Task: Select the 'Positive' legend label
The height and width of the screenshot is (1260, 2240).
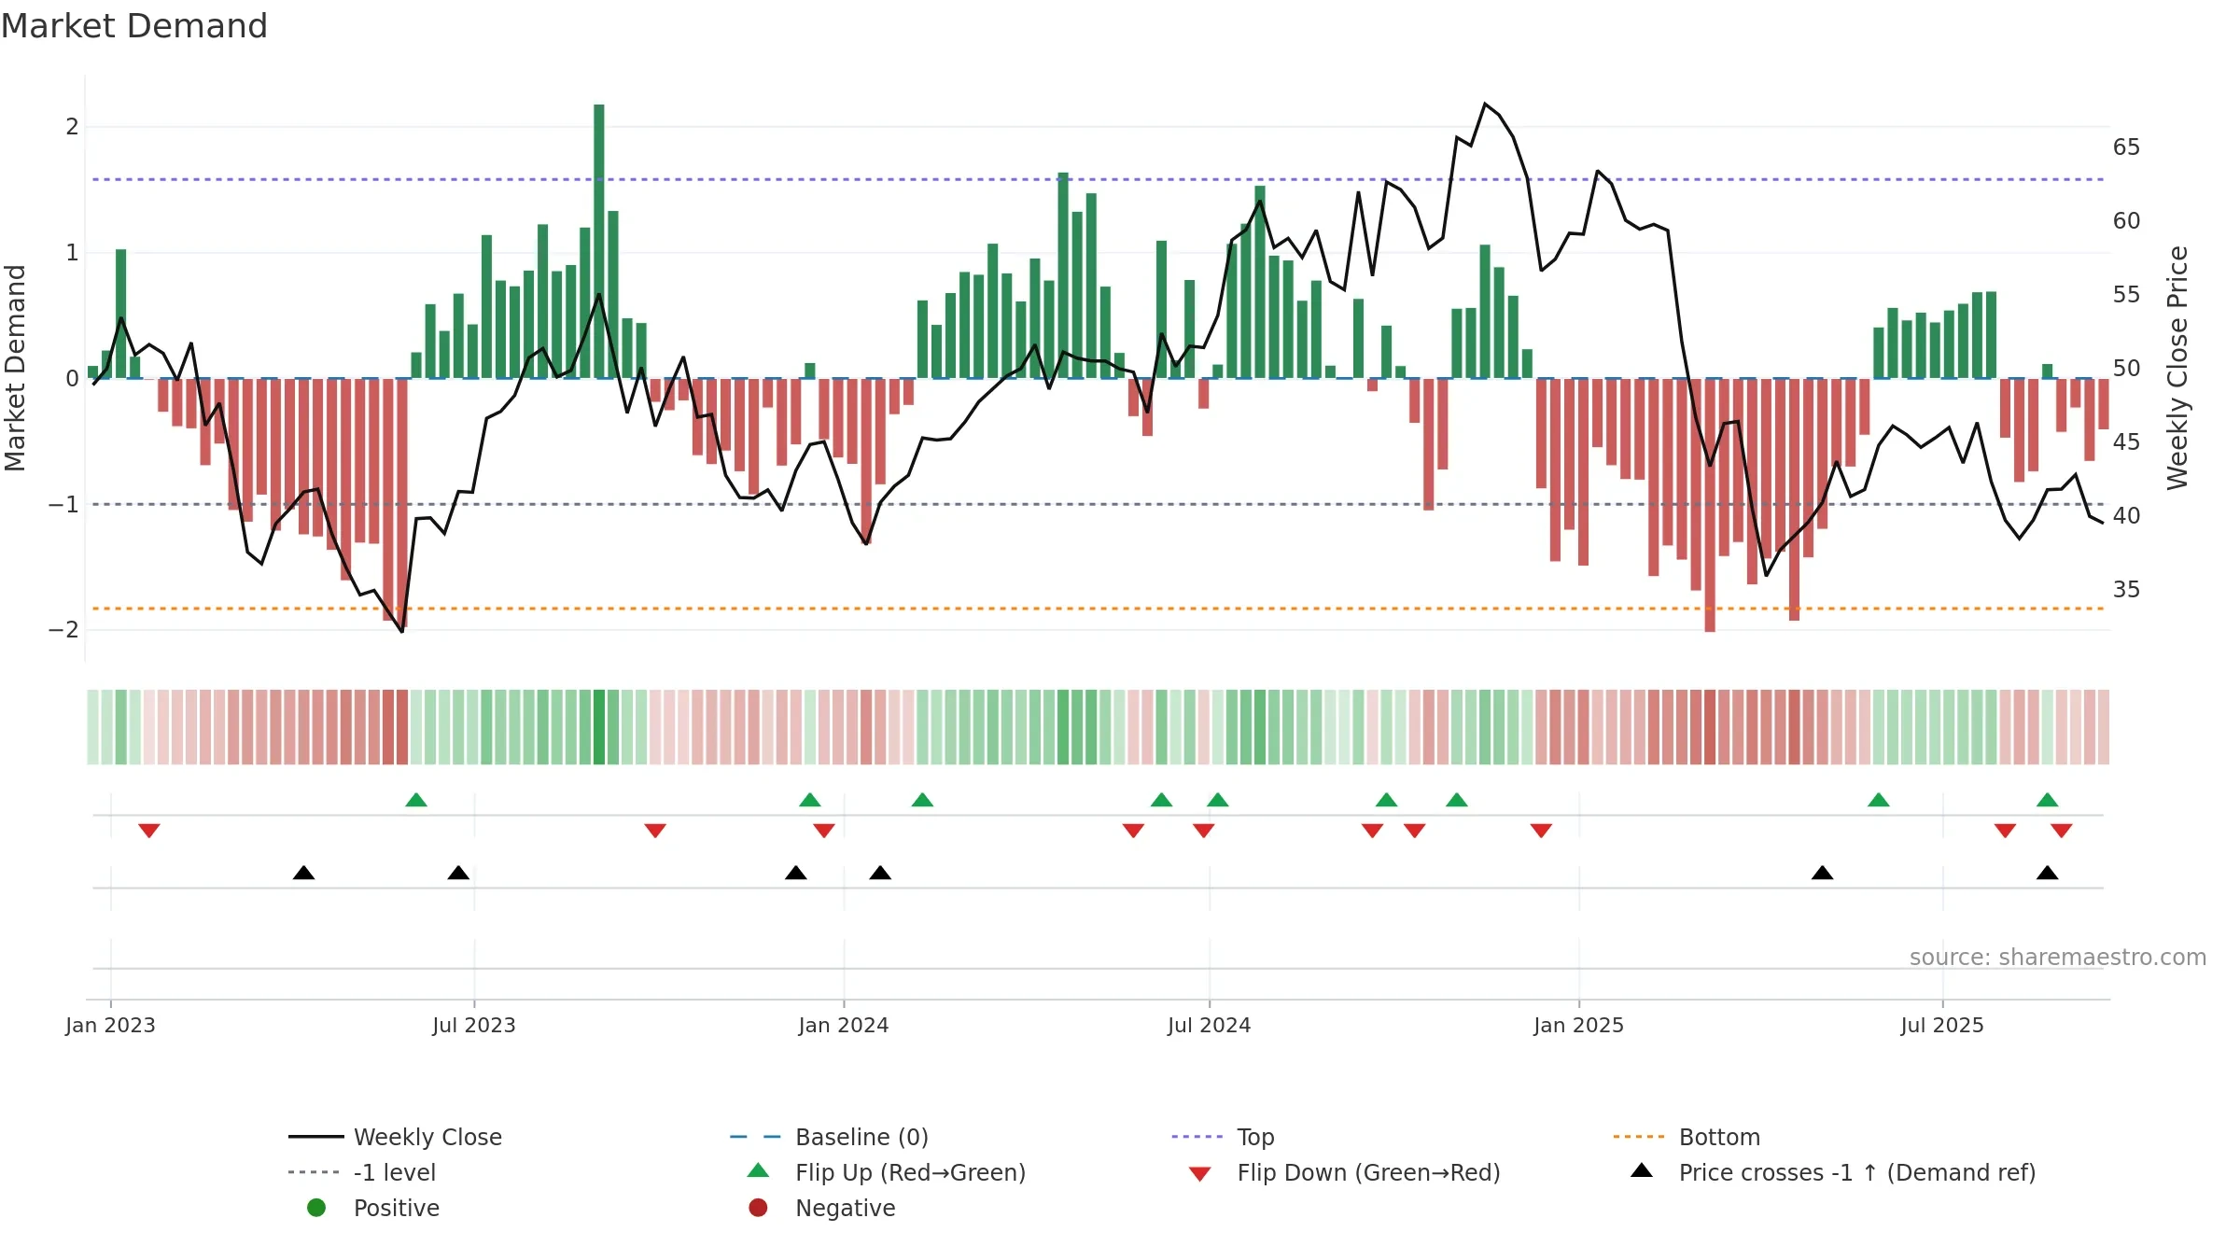Action: tap(396, 1208)
